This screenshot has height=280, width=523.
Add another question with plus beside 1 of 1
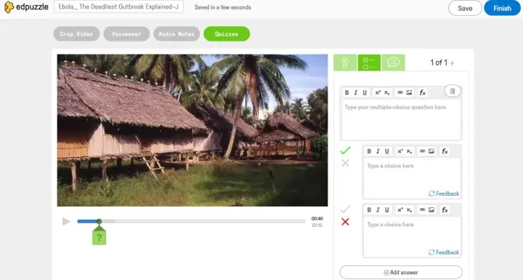click(453, 63)
